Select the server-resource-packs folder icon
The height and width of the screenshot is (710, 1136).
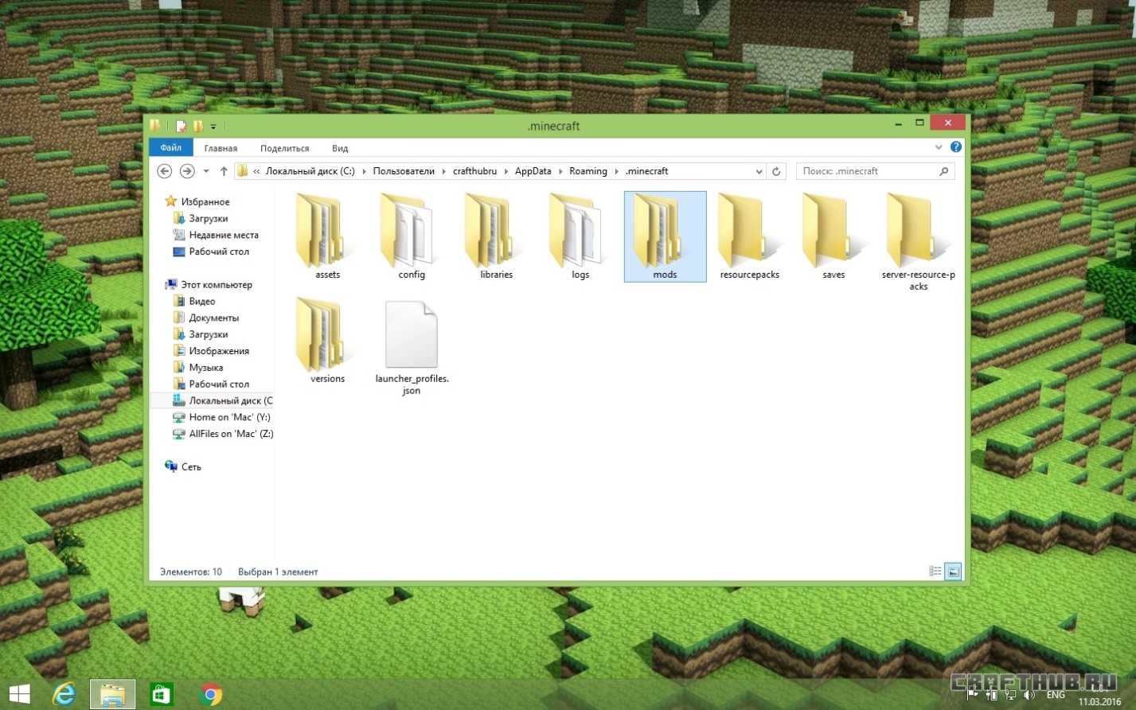[x=912, y=232]
